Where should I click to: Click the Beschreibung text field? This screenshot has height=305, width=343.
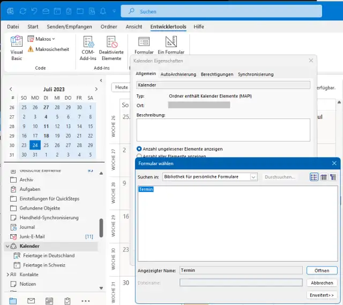tap(223, 130)
